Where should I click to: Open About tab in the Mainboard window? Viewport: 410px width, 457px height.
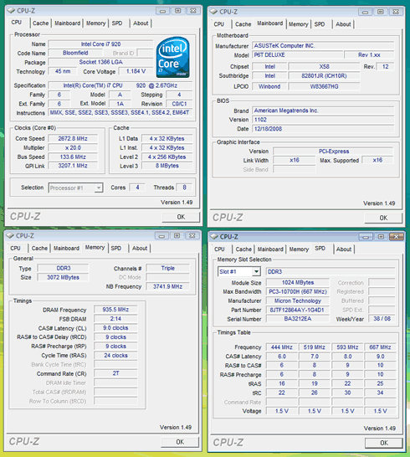(343, 24)
